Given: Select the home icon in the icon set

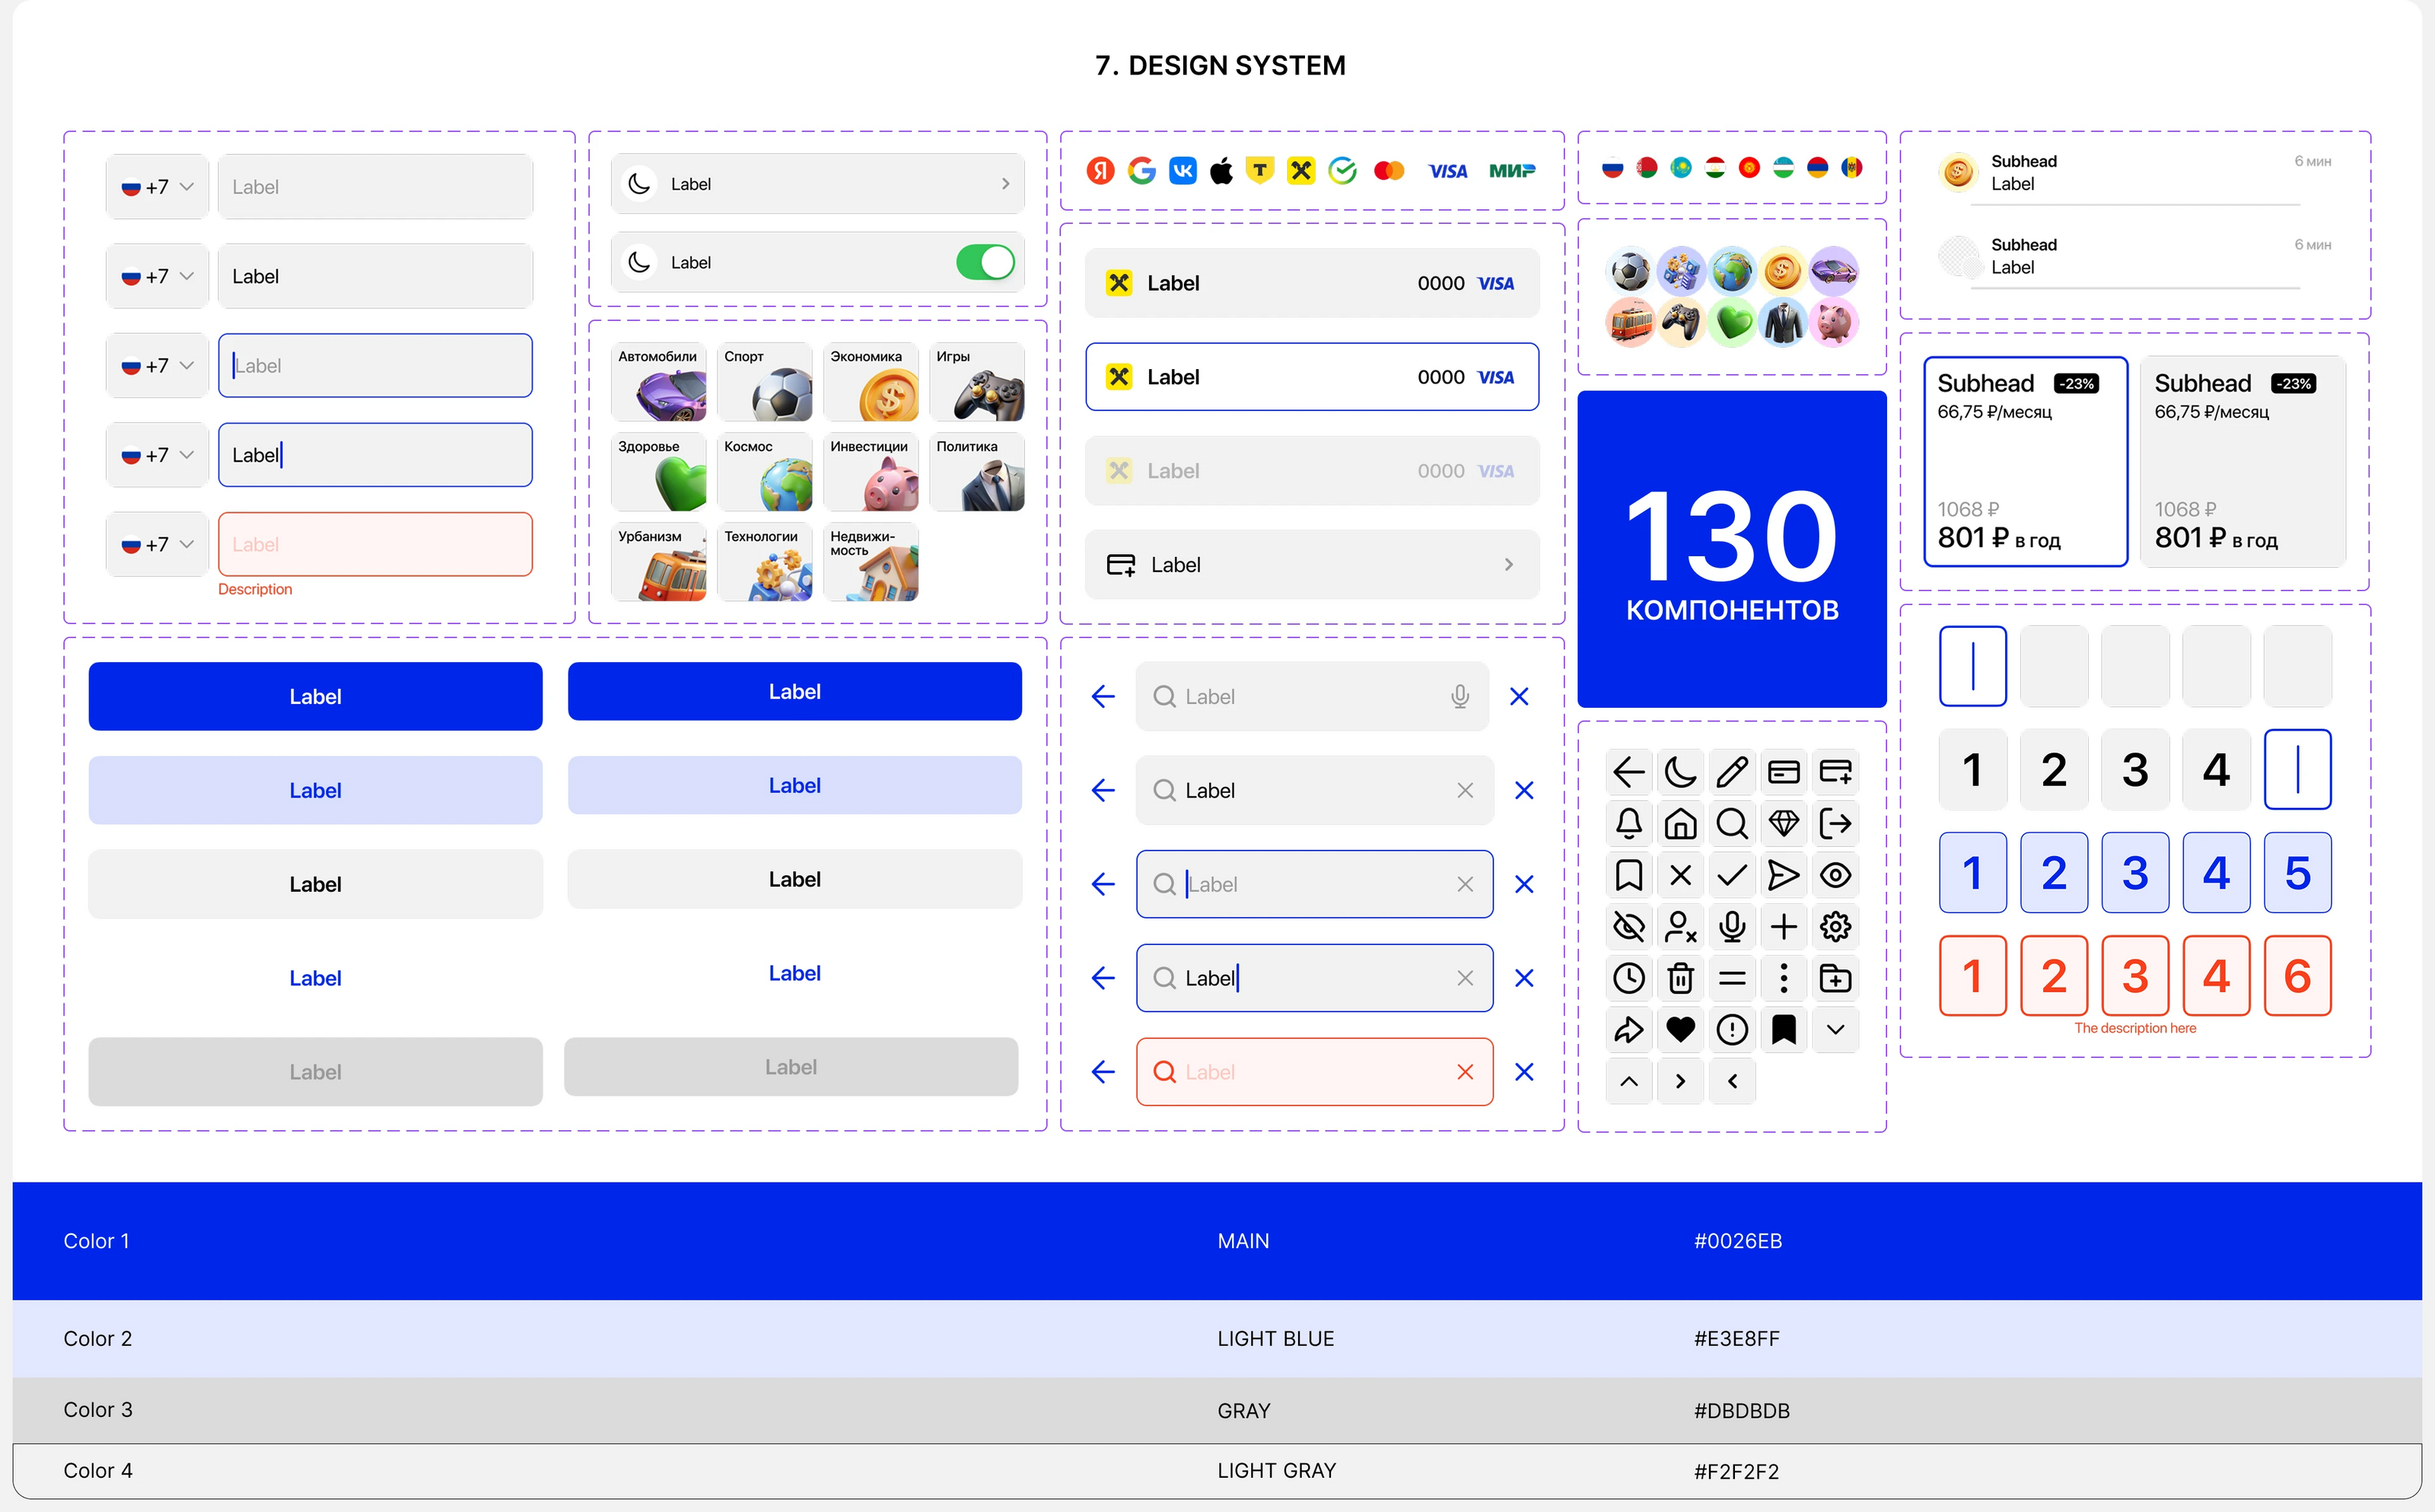Looking at the screenshot, I should [1681, 823].
